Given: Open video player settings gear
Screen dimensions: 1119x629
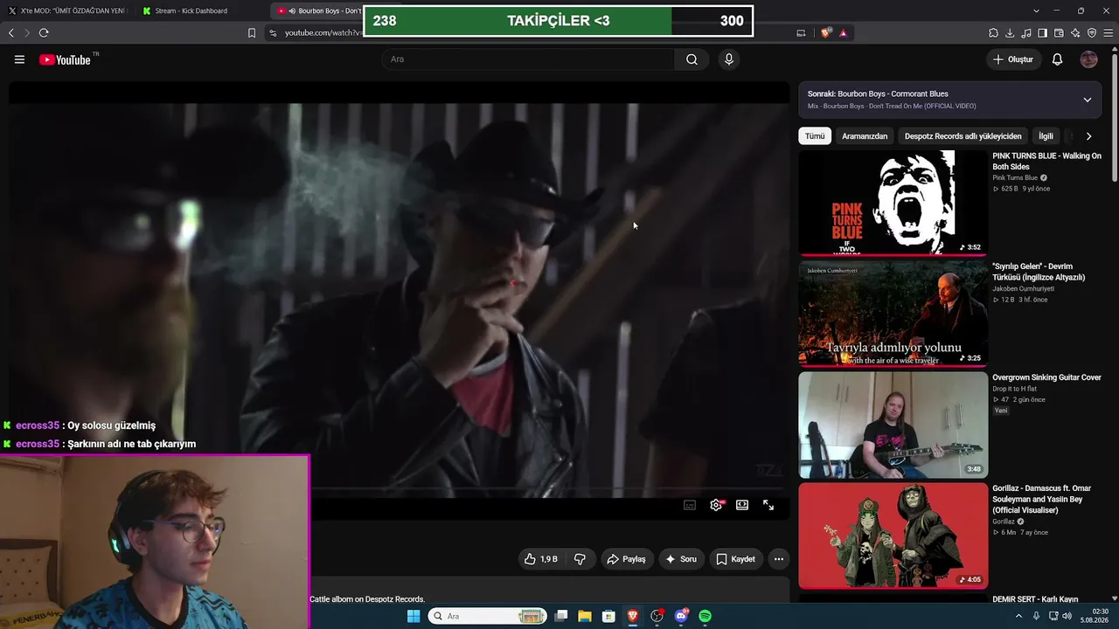Looking at the screenshot, I should click(x=716, y=505).
